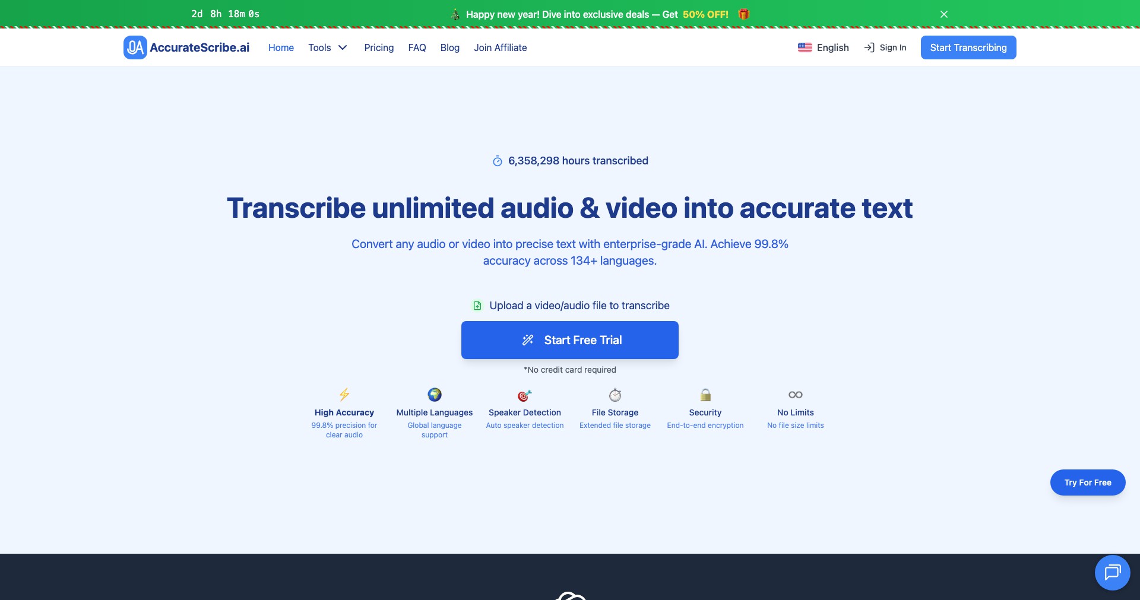The image size is (1140, 600).
Task: Open the Blog nav link
Action: (450, 47)
